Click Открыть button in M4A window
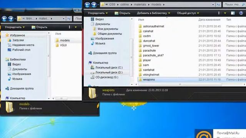The image size is (246, 138). coord(39,27)
